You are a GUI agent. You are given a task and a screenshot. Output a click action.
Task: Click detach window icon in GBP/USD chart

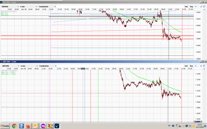pos(204,66)
